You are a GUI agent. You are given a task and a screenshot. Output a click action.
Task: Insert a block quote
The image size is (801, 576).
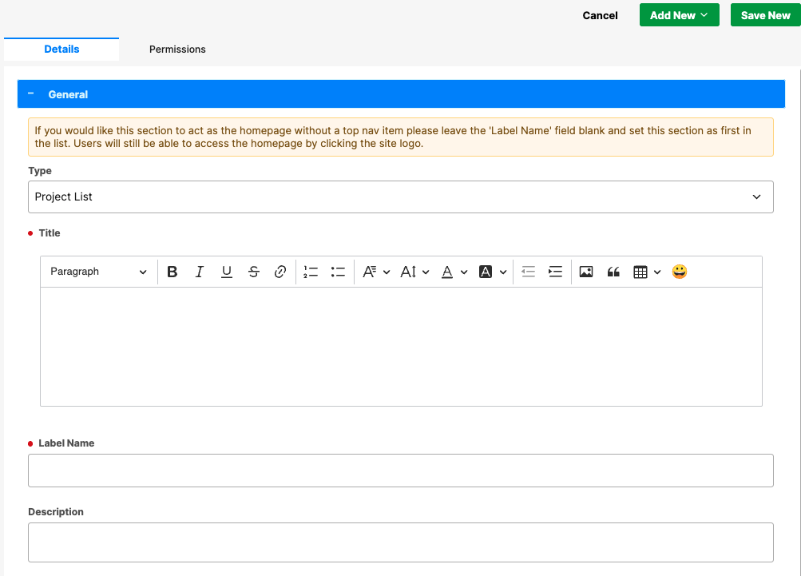click(613, 272)
